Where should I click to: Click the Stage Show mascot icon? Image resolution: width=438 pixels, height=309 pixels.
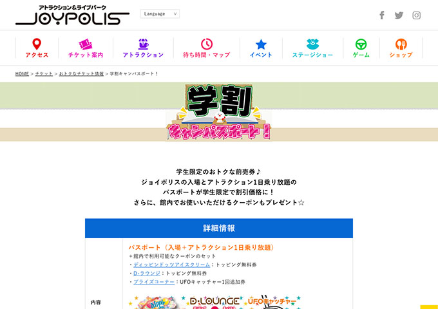tap(312, 44)
